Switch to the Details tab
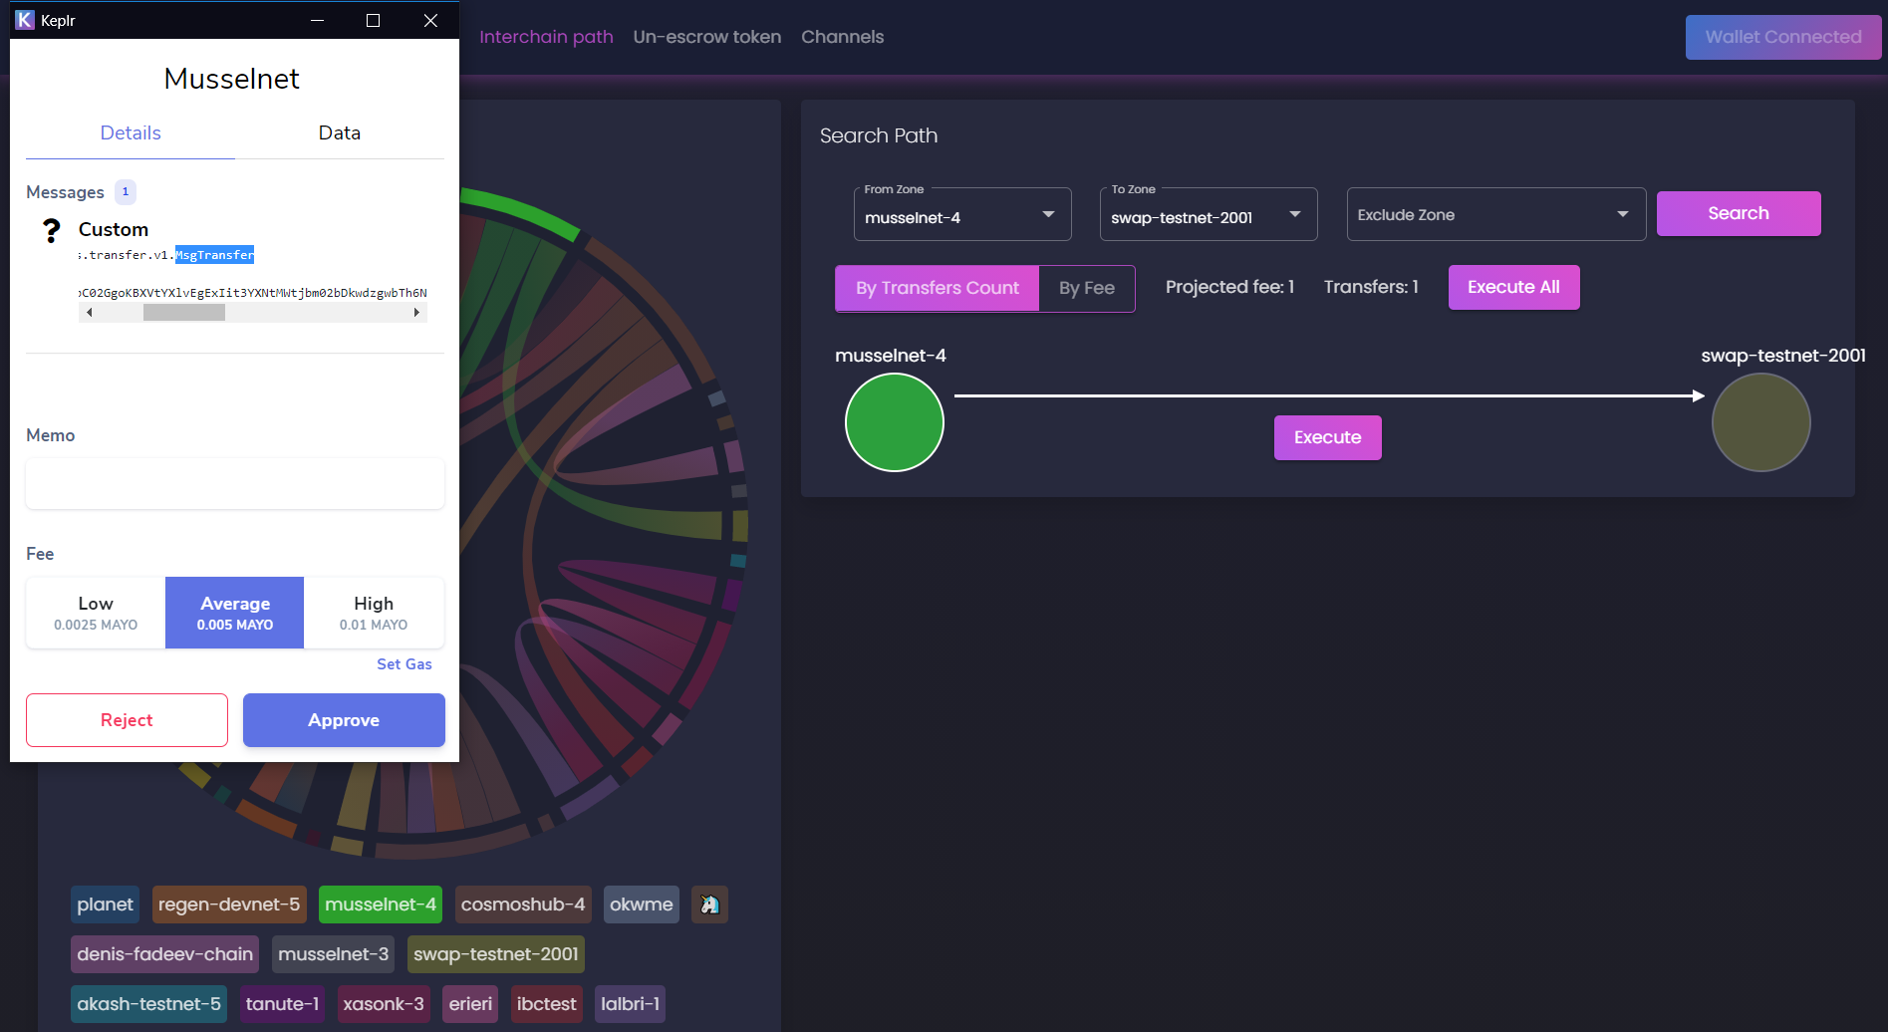 point(131,133)
